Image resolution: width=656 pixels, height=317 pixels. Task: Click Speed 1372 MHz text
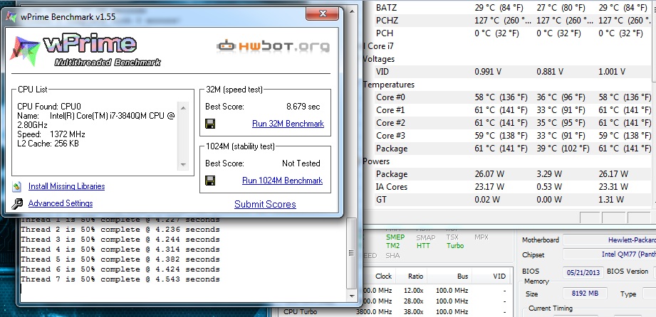[x=51, y=134]
